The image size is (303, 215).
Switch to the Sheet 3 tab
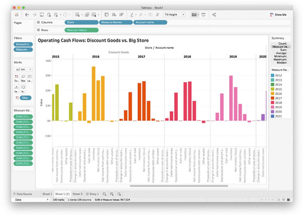pos(77,194)
